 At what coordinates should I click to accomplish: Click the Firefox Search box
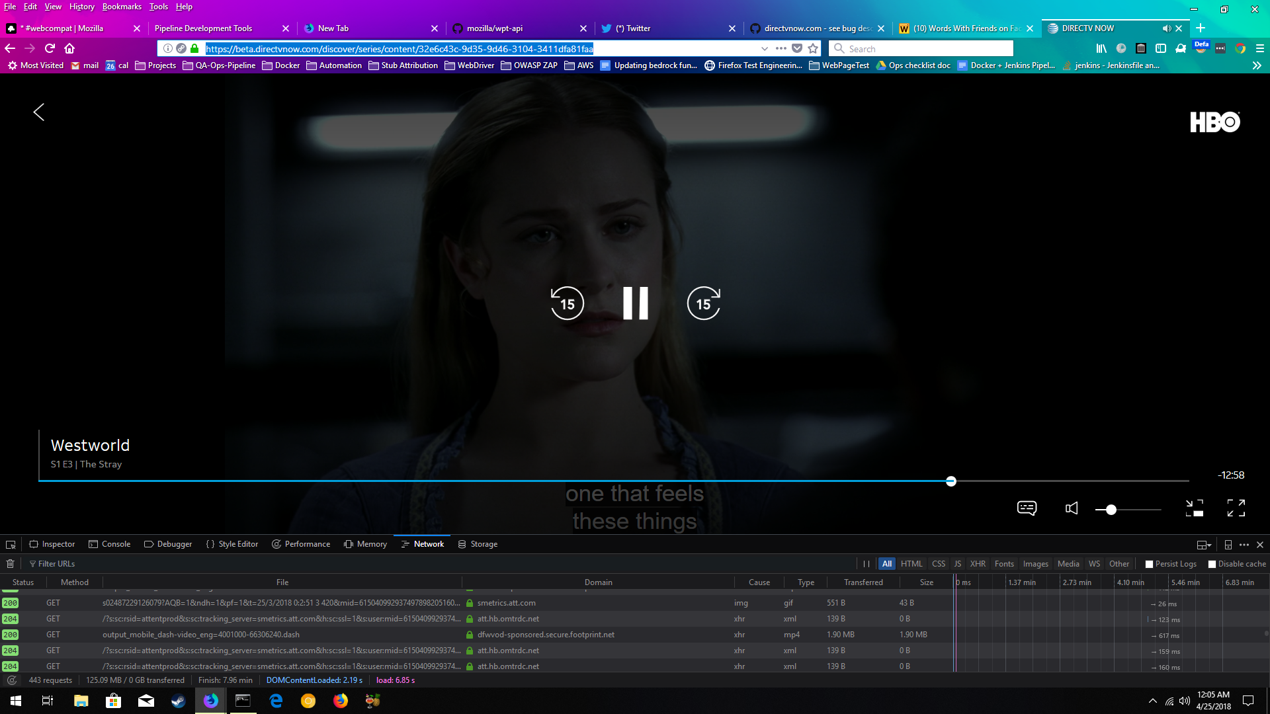(x=921, y=48)
